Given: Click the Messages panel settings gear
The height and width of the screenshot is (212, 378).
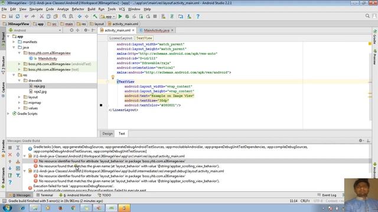Looking at the screenshot, I should (361, 141).
